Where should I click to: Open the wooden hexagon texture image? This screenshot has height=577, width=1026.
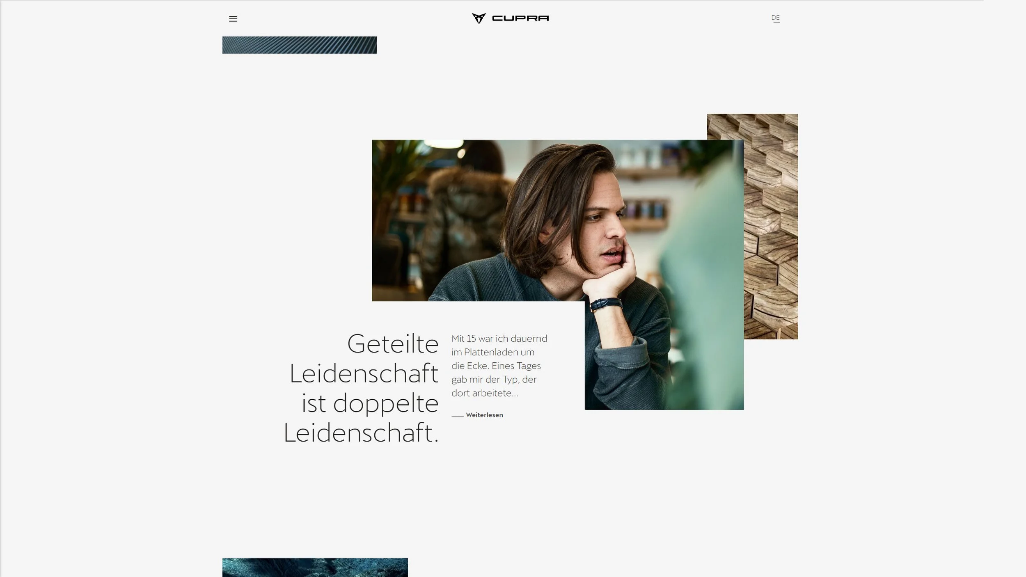pos(771,226)
